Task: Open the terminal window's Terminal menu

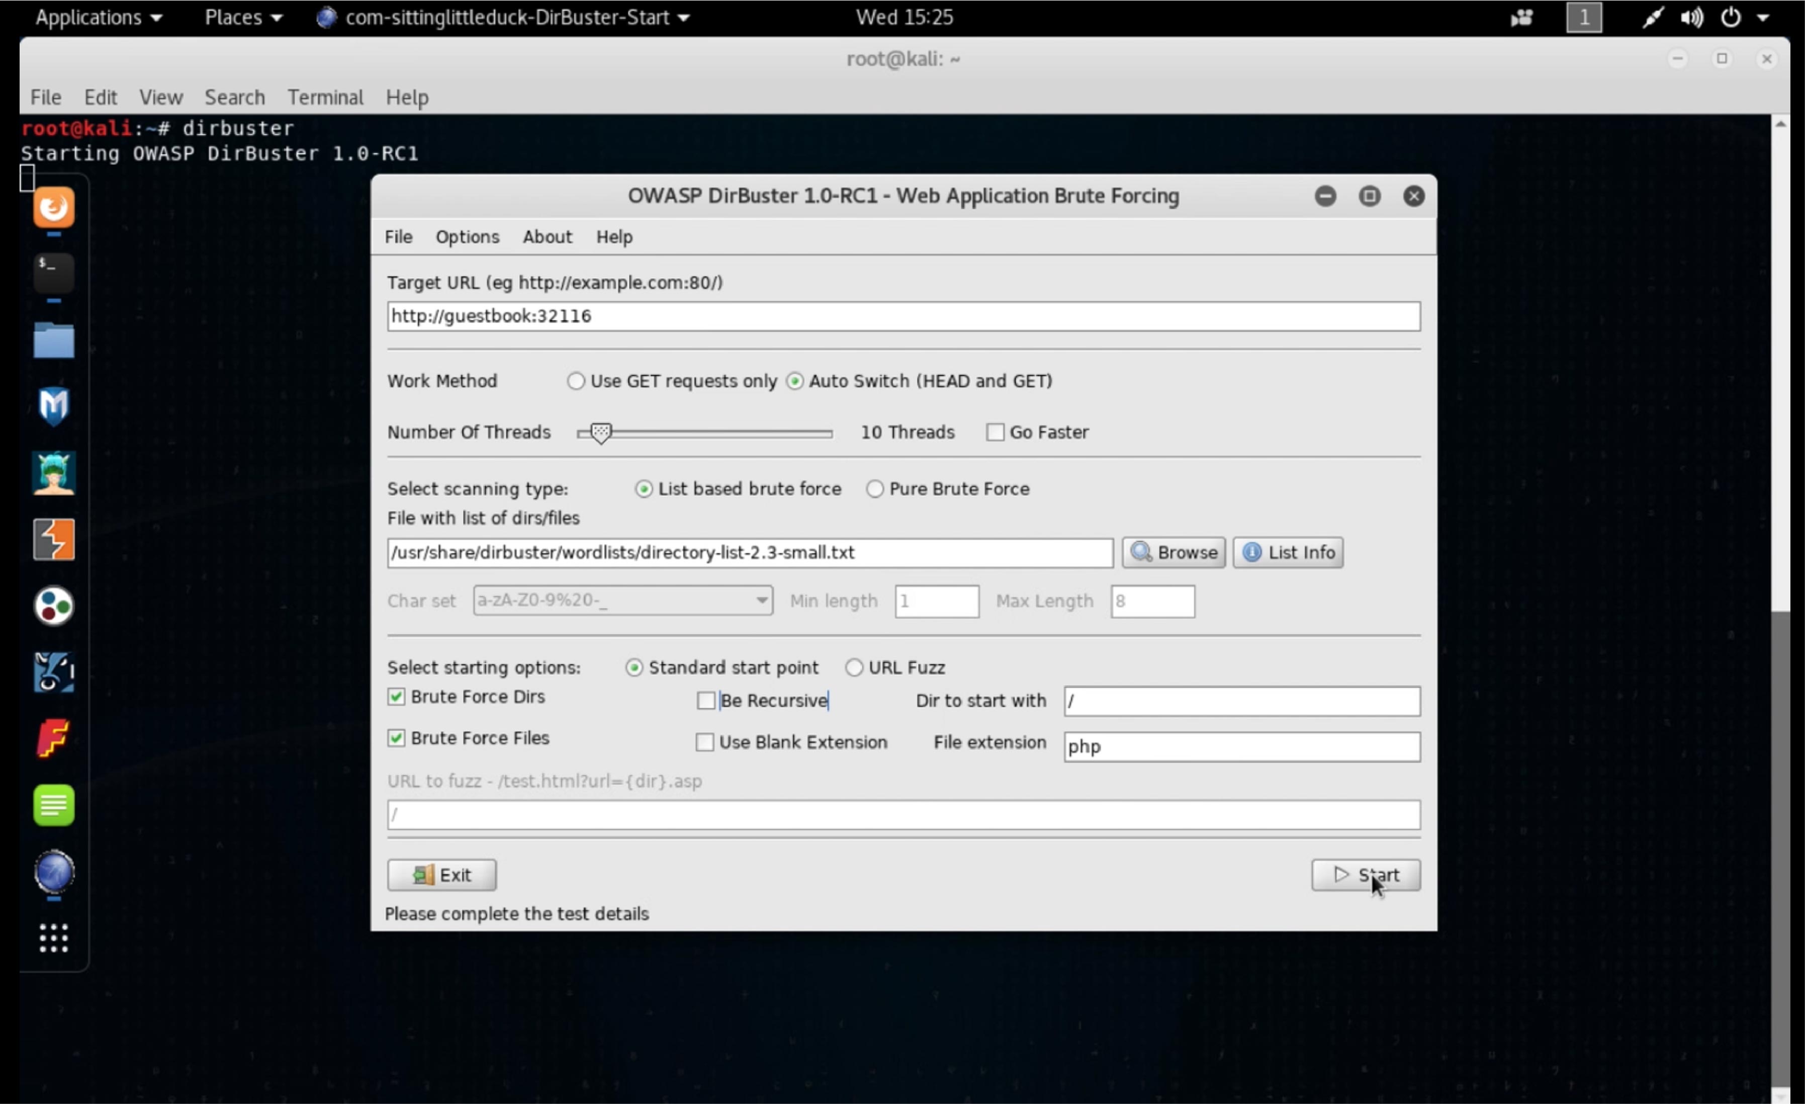Action: point(325,97)
